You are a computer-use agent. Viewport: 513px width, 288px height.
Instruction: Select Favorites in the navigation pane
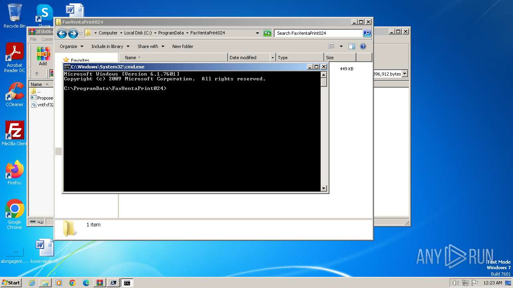pyautogui.click(x=80, y=60)
